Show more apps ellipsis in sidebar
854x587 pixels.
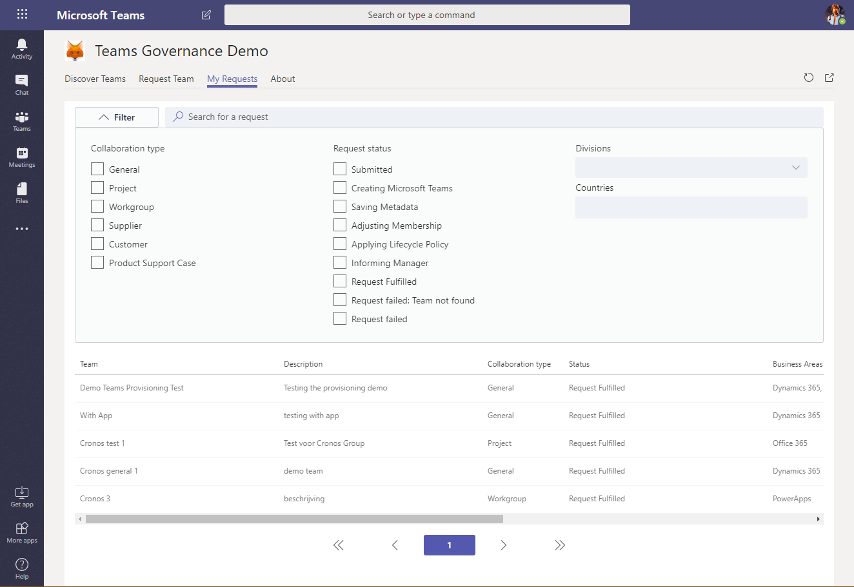(x=22, y=229)
